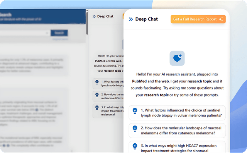Viewport: 247px width, 153px height.
Task: Click Get a Full Research Report button
Action: click(x=198, y=19)
